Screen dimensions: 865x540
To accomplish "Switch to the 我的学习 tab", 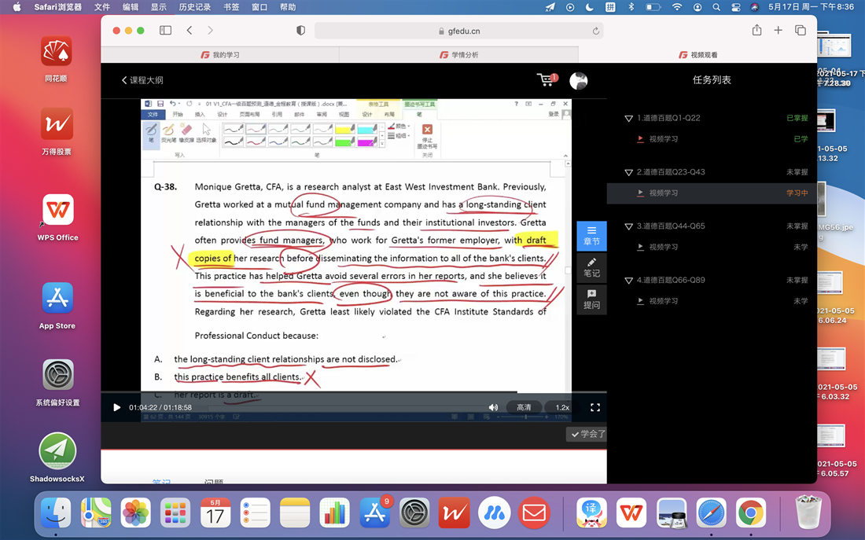I will pos(219,54).
